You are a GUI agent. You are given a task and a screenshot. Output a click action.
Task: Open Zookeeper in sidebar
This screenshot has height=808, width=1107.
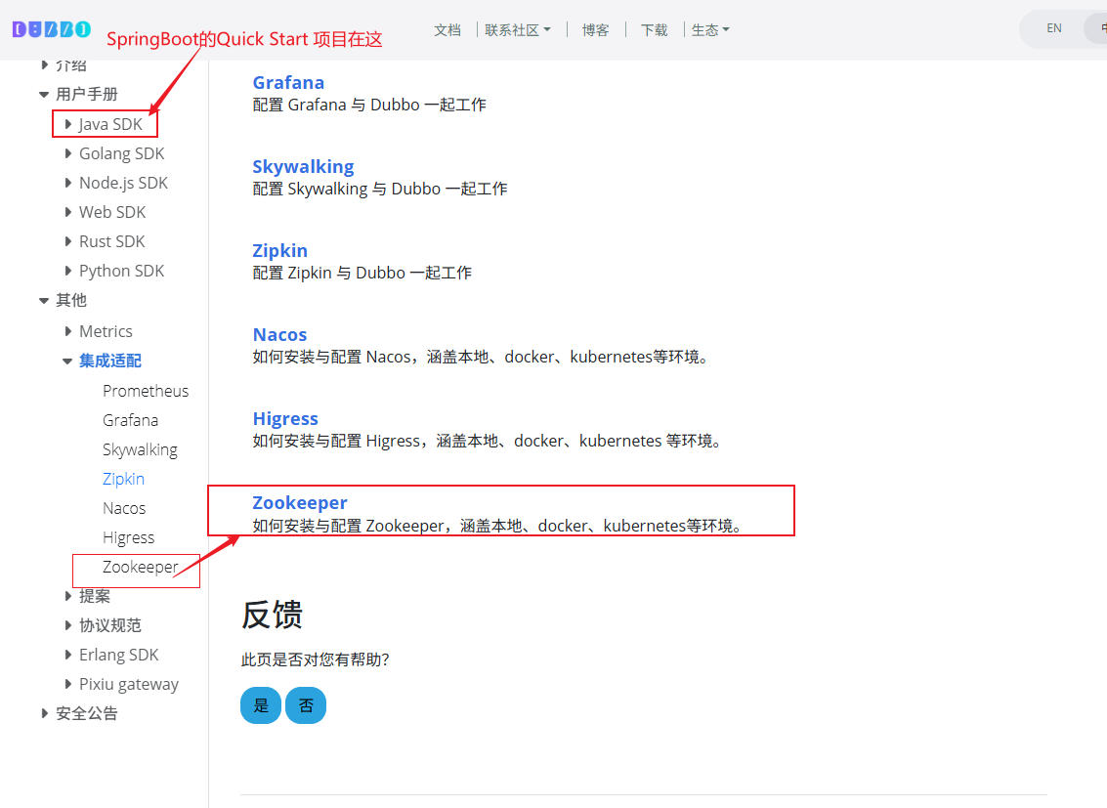(141, 568)
